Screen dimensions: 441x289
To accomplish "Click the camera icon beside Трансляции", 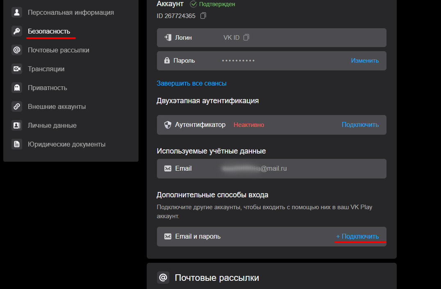I will point(17,69).
